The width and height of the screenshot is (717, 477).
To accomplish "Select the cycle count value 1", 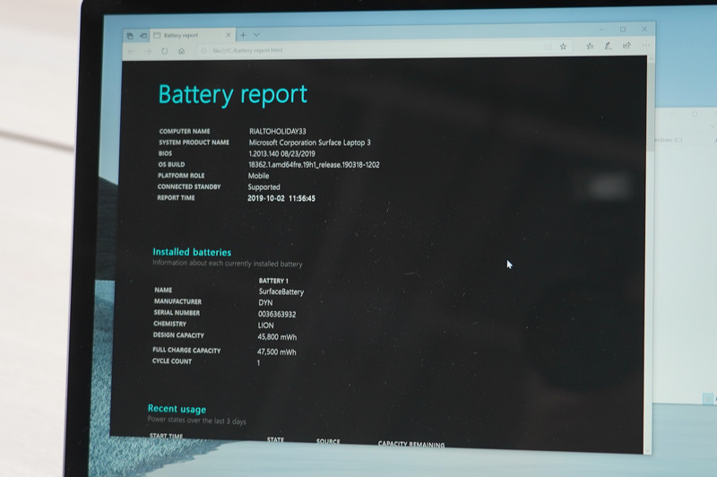I will (258, 362).
